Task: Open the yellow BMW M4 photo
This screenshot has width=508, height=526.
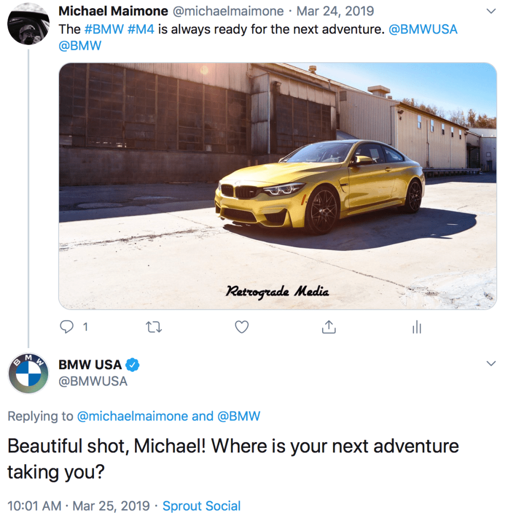Action: click(277, 185)
